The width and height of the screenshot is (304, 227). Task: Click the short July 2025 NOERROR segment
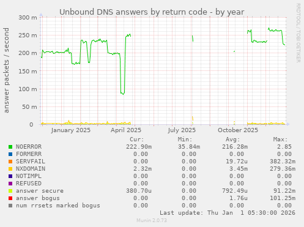pos(193,39)
